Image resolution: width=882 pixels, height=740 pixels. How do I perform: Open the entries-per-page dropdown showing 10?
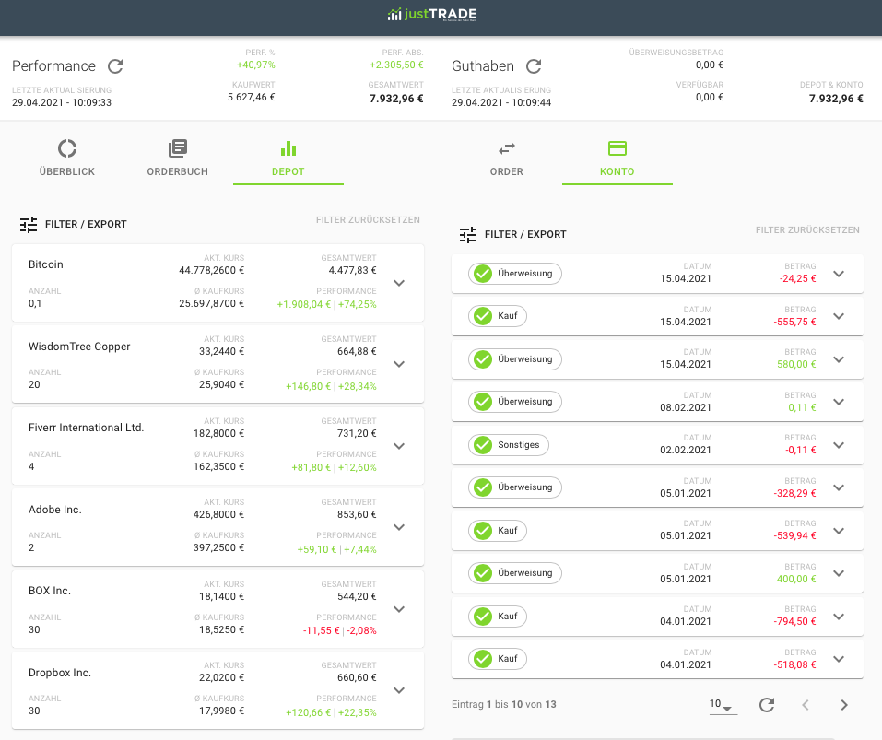(x=723, y=705)
